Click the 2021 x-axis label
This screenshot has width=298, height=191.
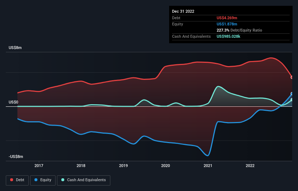pyautogui.click(x=208, y=166)
